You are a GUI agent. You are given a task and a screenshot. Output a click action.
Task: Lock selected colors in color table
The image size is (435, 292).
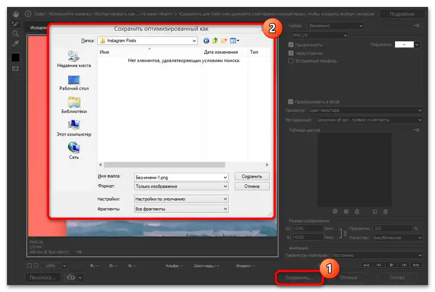pos(357,211)
